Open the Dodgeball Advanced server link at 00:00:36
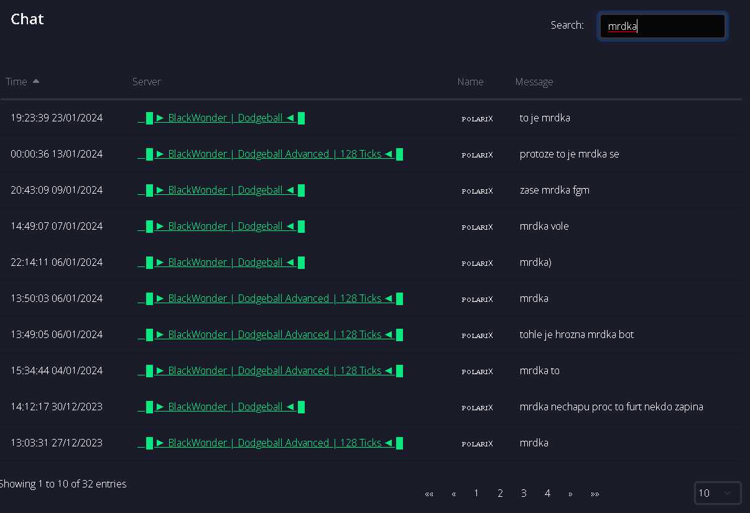Viewport: 750px width, 513px height. click(x=270, y=154)
